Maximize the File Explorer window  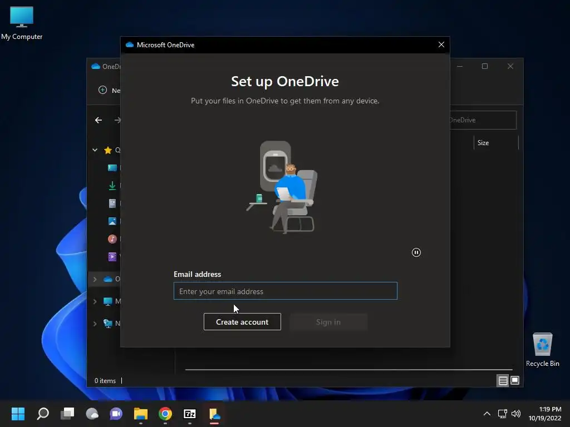[485, 66]
